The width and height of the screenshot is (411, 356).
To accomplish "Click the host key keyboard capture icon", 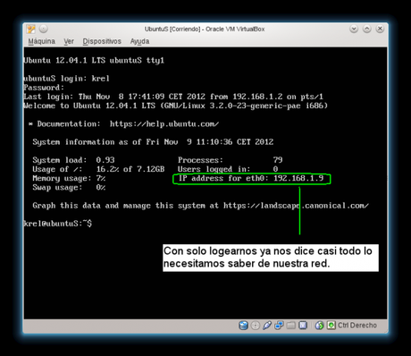I will 331,326.
